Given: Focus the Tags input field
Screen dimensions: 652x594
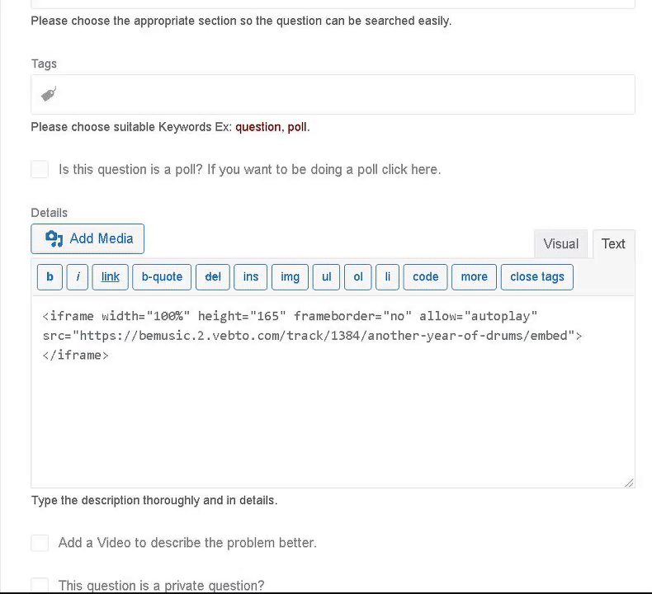Looking at the screenshot, I should coord(333,95).
